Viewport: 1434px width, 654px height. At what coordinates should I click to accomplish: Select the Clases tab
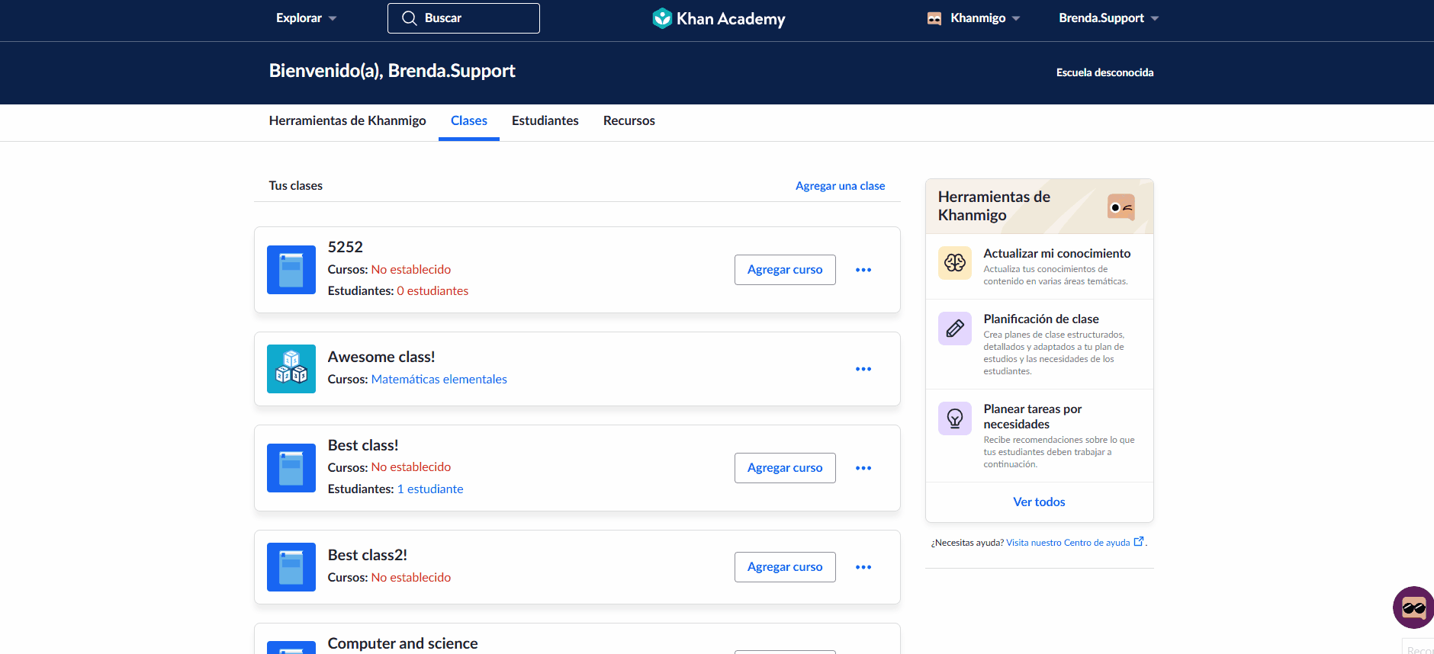pos(469,120)
